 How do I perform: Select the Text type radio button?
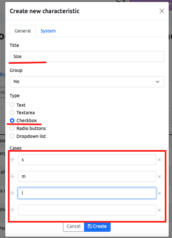click(x=12, y=105)
